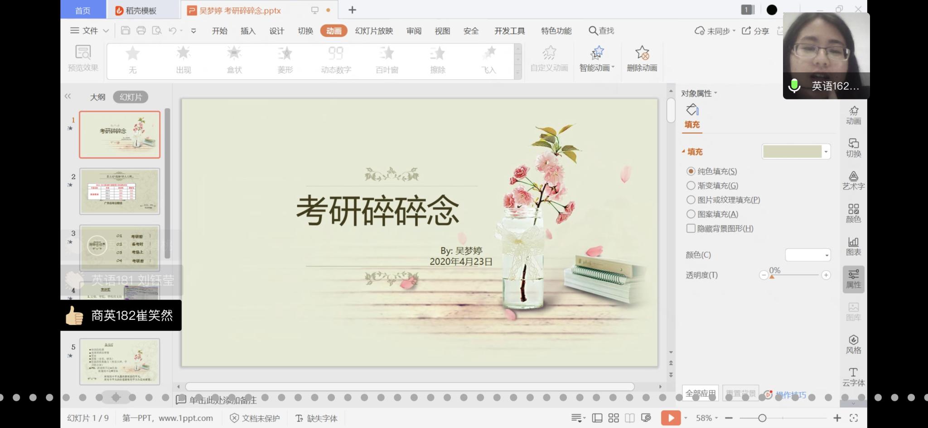Select the 渐变填充 gradient fill option

pos(691,185)
